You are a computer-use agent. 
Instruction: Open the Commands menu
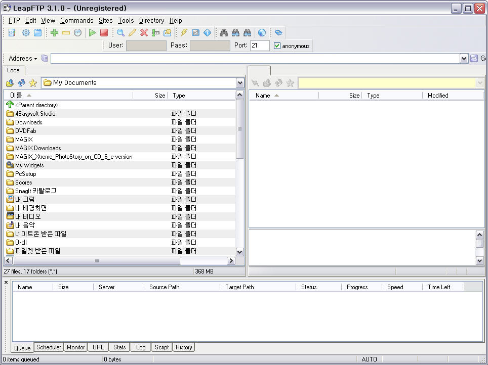point(77,21)
